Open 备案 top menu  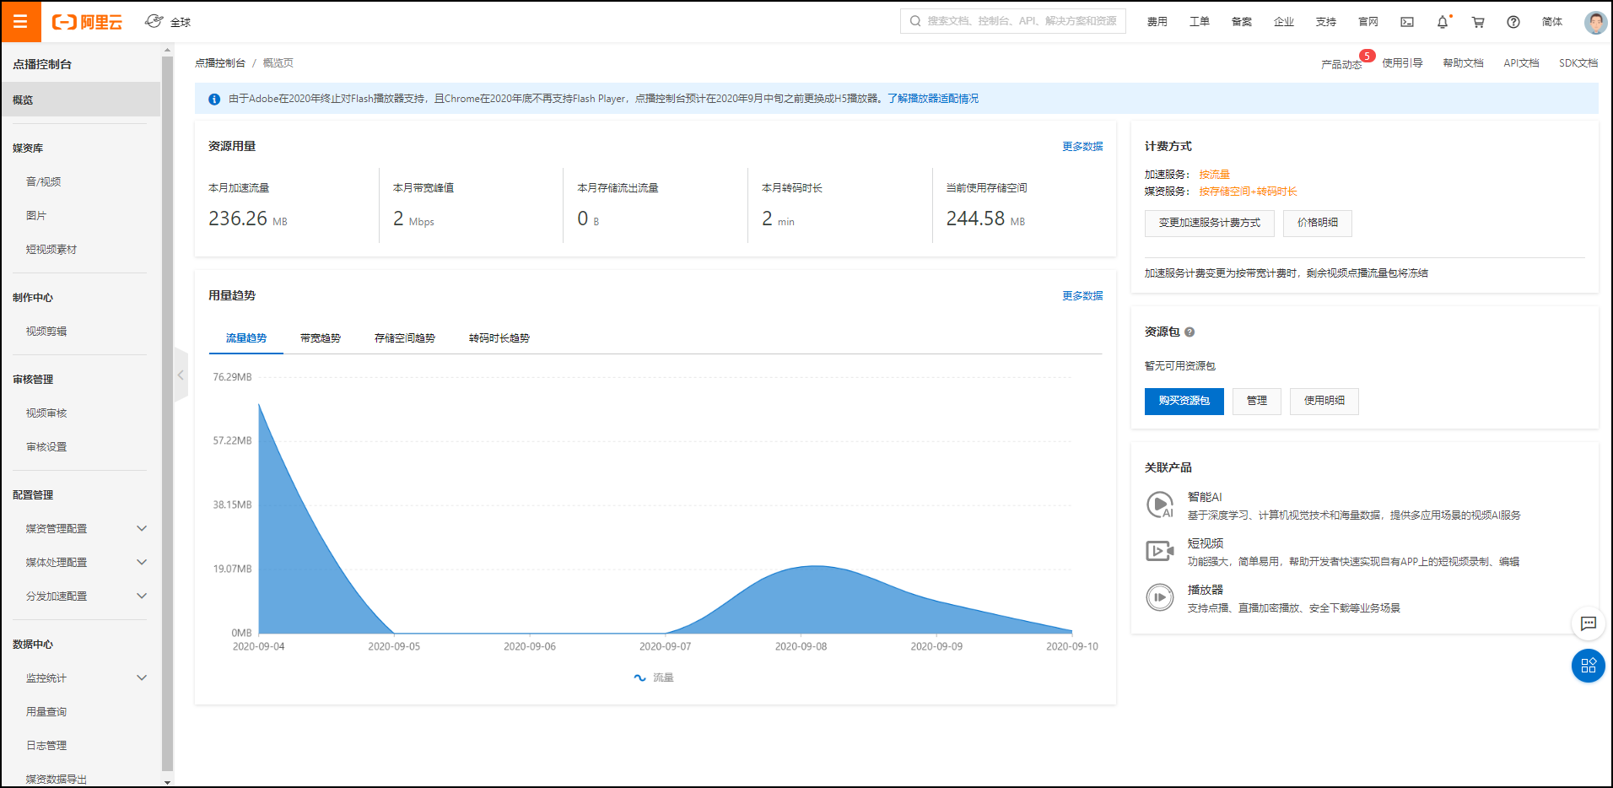[x=1242, y=22]
